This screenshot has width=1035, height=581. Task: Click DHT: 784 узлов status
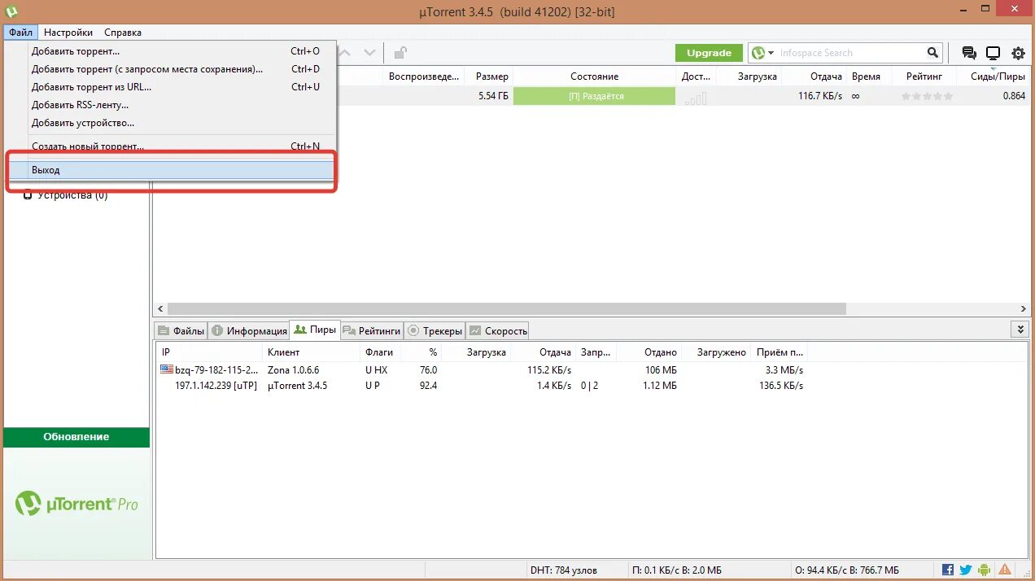(x=564, y=570)
